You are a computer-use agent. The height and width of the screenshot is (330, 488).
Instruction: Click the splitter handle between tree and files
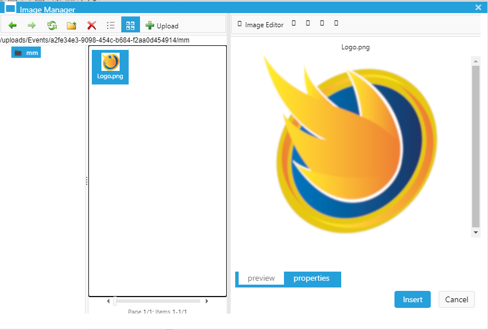pyautogui.click(x=87, y=180)
